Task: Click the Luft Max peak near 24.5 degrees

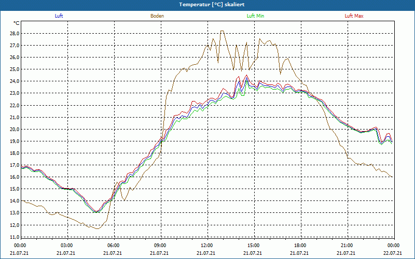Action: pos(247,75)
